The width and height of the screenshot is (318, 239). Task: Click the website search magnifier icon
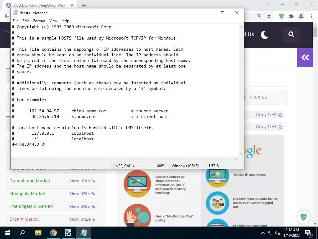point(291,34)
